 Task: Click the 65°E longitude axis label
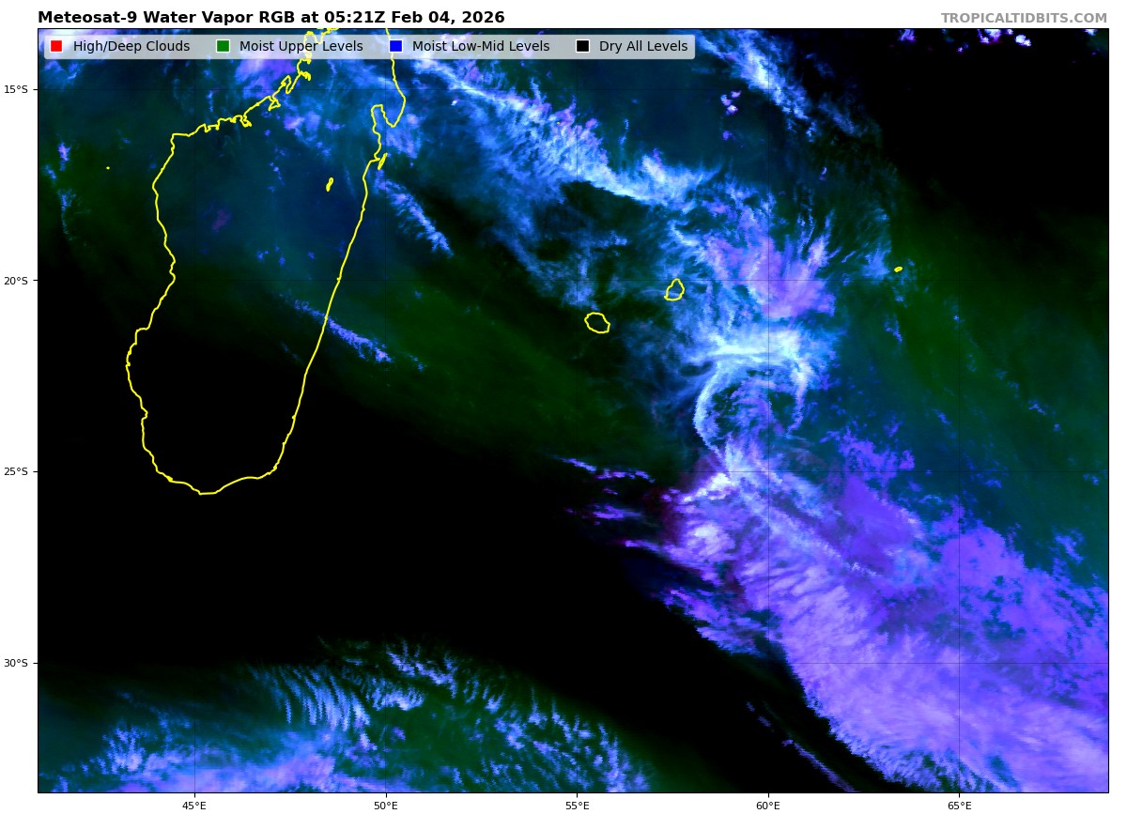(x=959, y=805)
